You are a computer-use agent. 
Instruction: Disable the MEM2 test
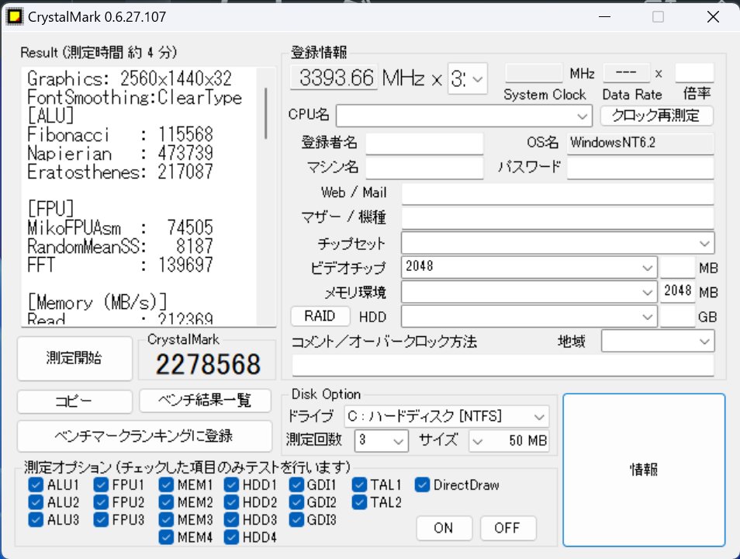pos(166,502)
